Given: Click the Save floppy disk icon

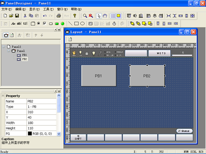Looking at the screenshot, I should click(x=17, y=16).
